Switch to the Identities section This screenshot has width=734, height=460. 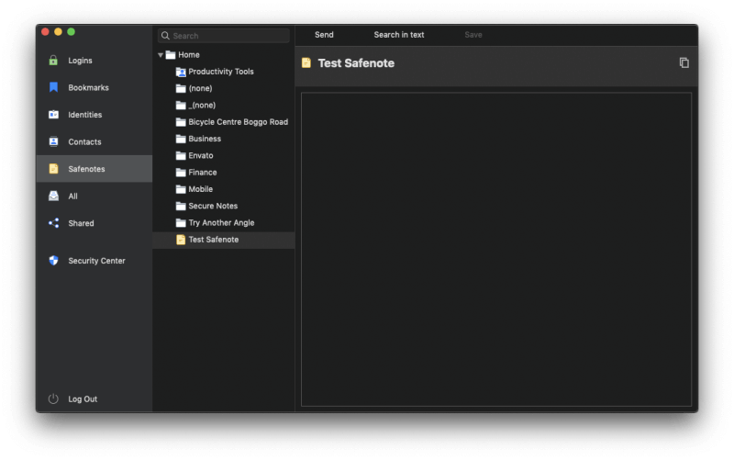point(95,114)
